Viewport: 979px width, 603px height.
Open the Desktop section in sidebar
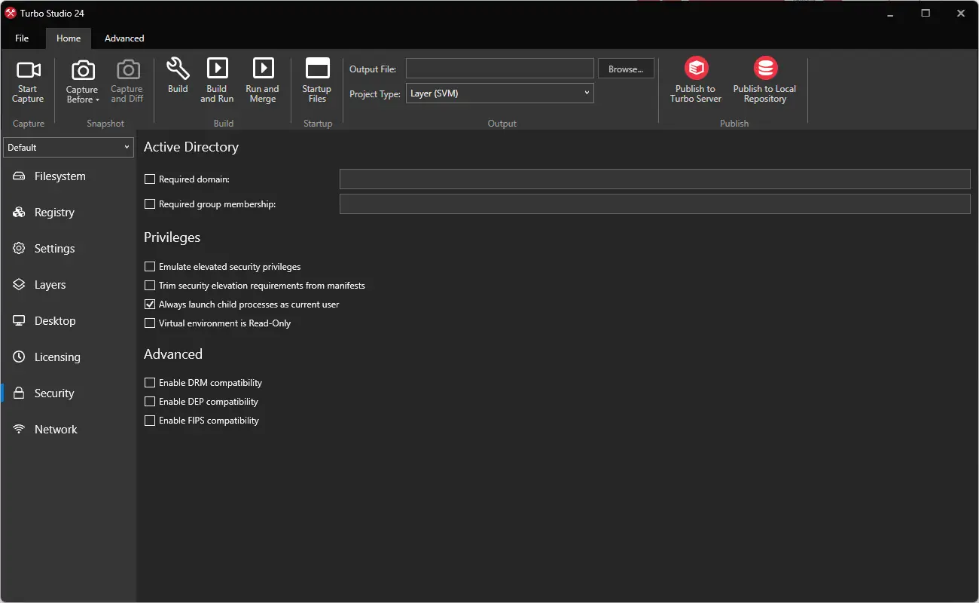pos(68,321)
